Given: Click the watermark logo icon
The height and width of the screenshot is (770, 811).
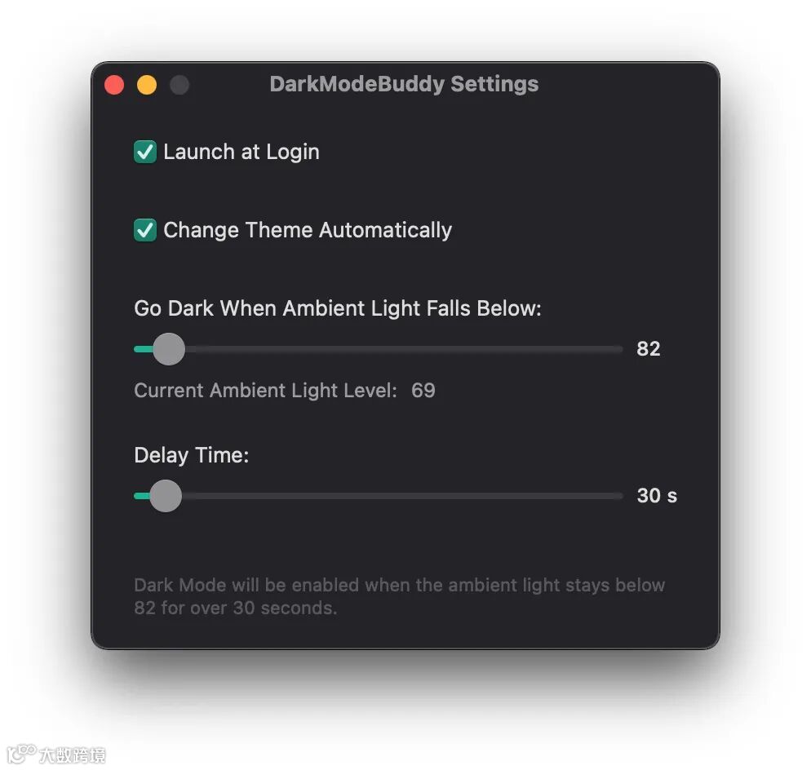Looking at the screenshot, I should [22, 754].
